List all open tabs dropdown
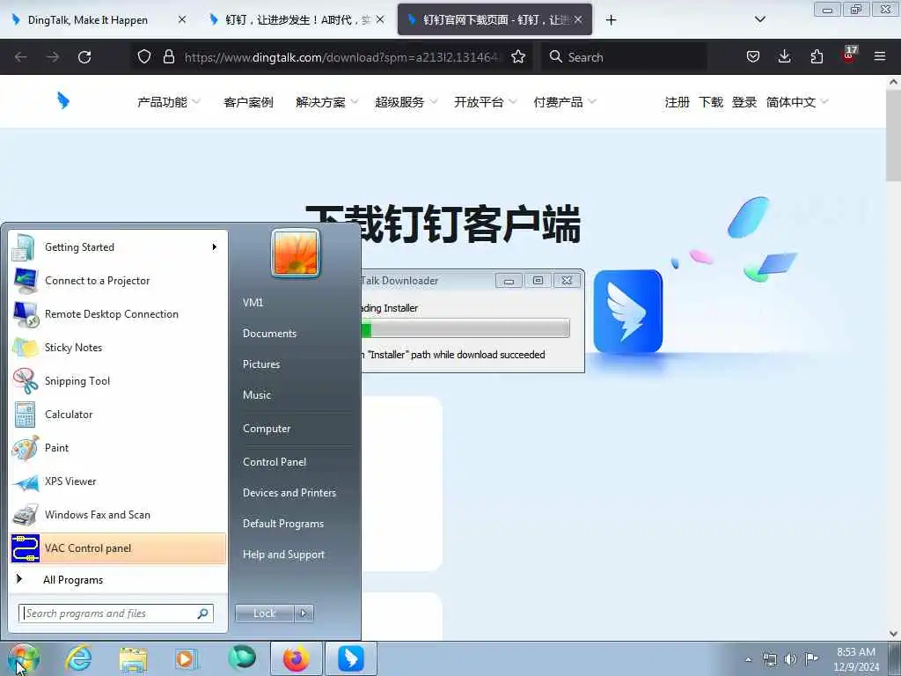The height and width of the screenshot is (676, 901). [x=759, y=19]
